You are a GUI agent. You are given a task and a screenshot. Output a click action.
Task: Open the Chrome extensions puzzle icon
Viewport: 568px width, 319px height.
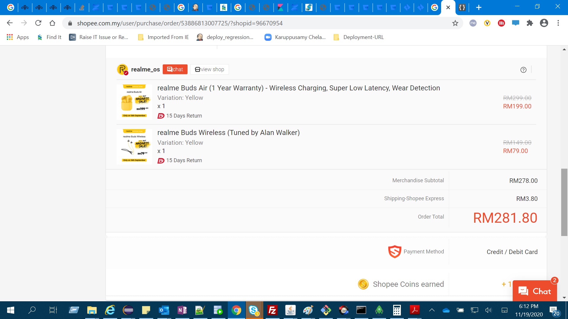[x=530, y=23]
